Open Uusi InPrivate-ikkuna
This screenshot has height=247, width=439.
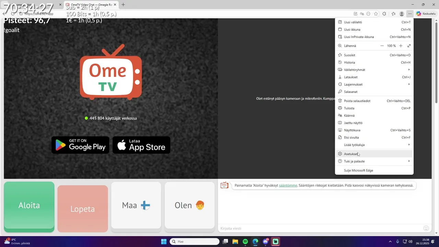pyautogui.click(x=374, y=37)
